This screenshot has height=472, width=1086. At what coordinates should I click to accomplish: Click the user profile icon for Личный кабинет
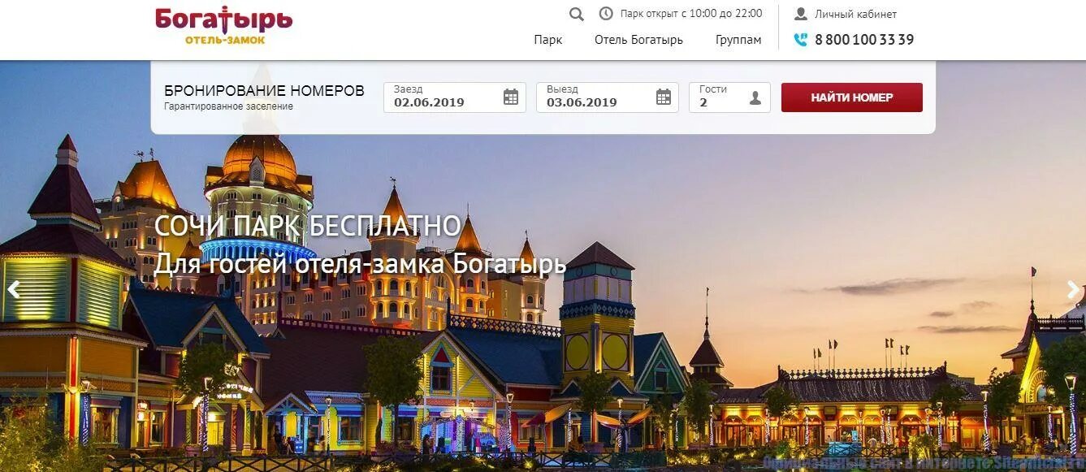801,14
